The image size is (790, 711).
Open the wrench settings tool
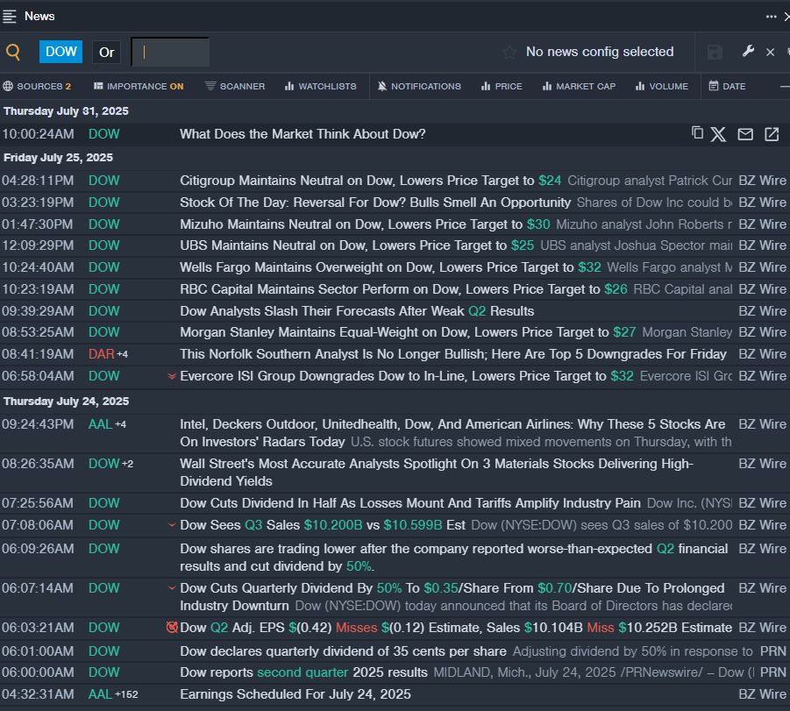click(x=748, y=51)
